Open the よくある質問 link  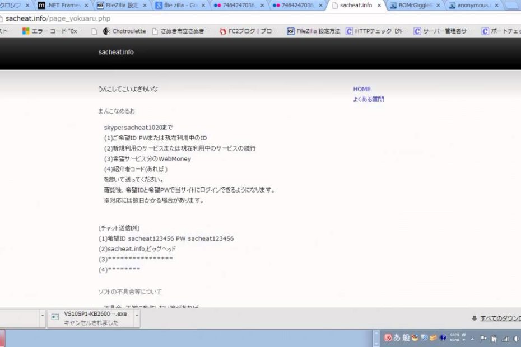pyautogui.click(x=368, y=100)
